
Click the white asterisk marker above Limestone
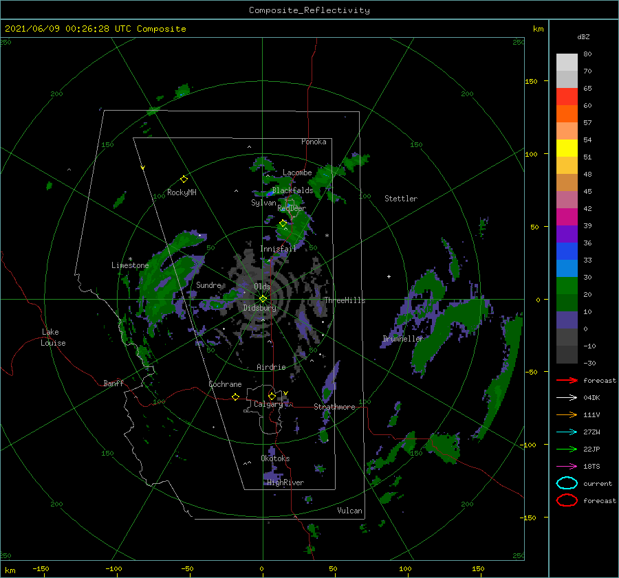pyautogui.click(x=130, y=259)
